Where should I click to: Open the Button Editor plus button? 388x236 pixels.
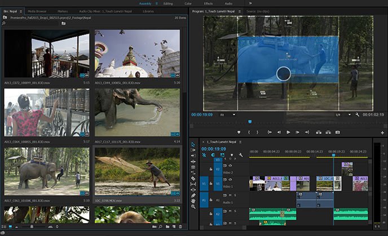tap(382, 132)
